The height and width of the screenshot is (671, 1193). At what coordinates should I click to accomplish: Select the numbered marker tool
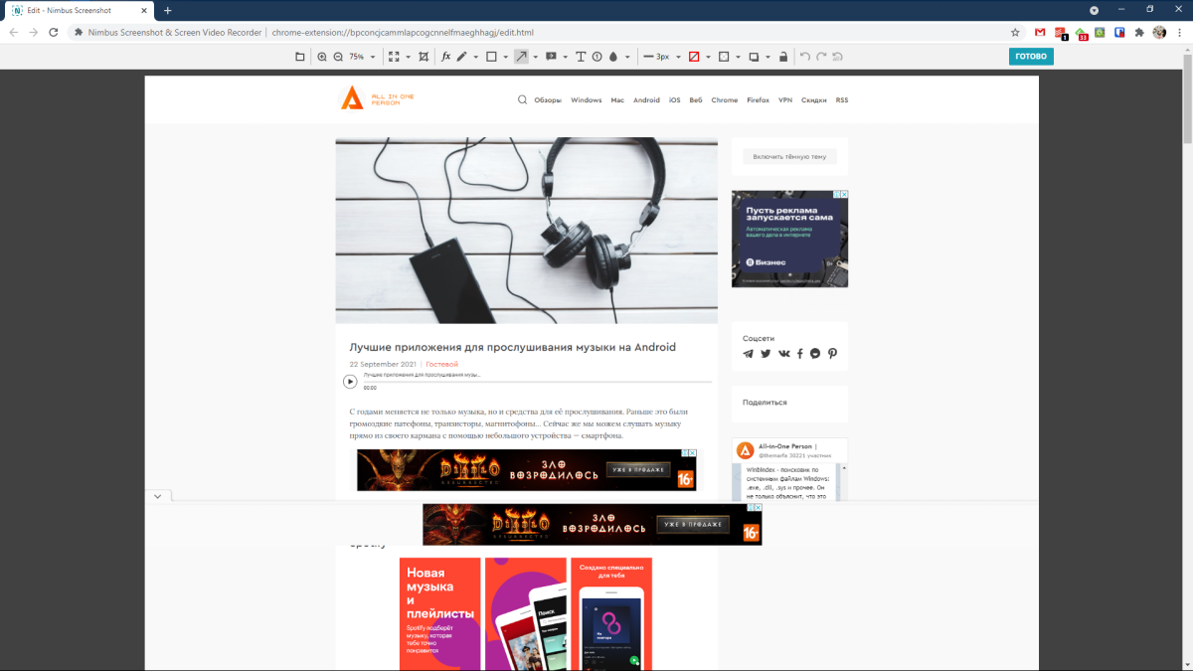click(596, 57)
